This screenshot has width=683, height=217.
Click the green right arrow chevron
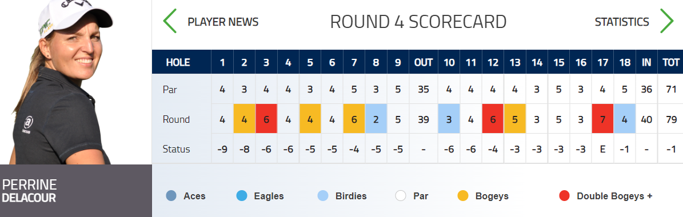667,21
